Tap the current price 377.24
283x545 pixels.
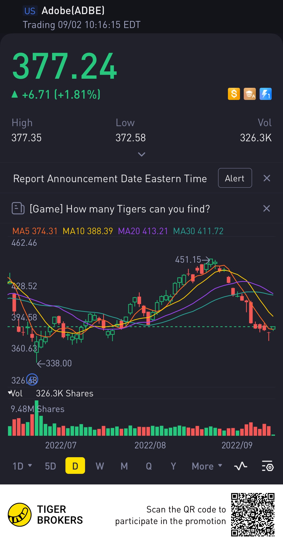[x=65, y=66]
